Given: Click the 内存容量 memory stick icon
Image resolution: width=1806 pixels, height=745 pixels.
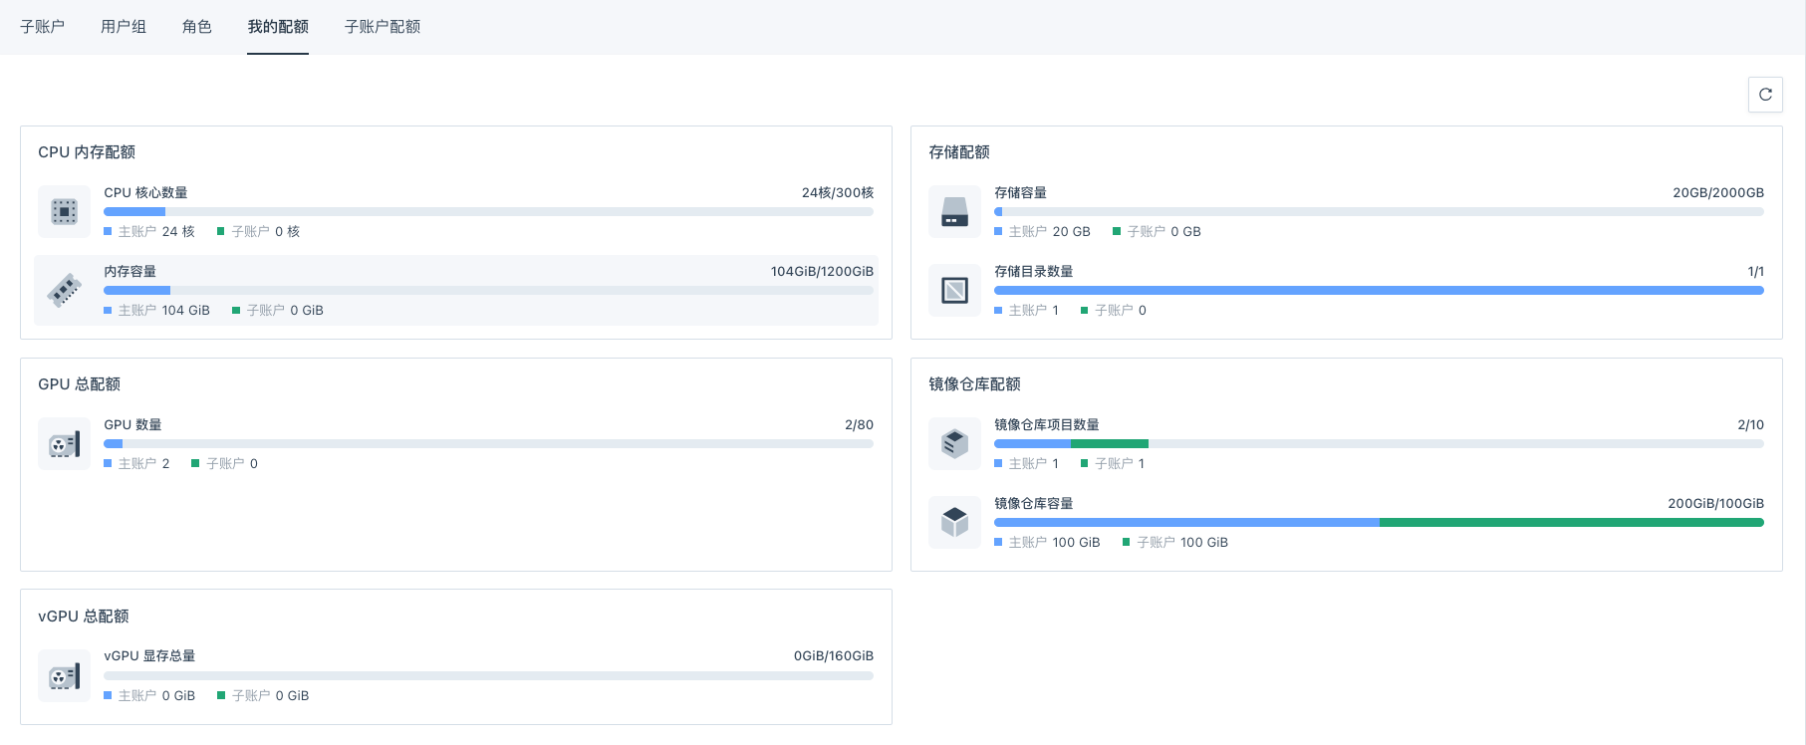Looking at the screenshot, I should [64, 290].
